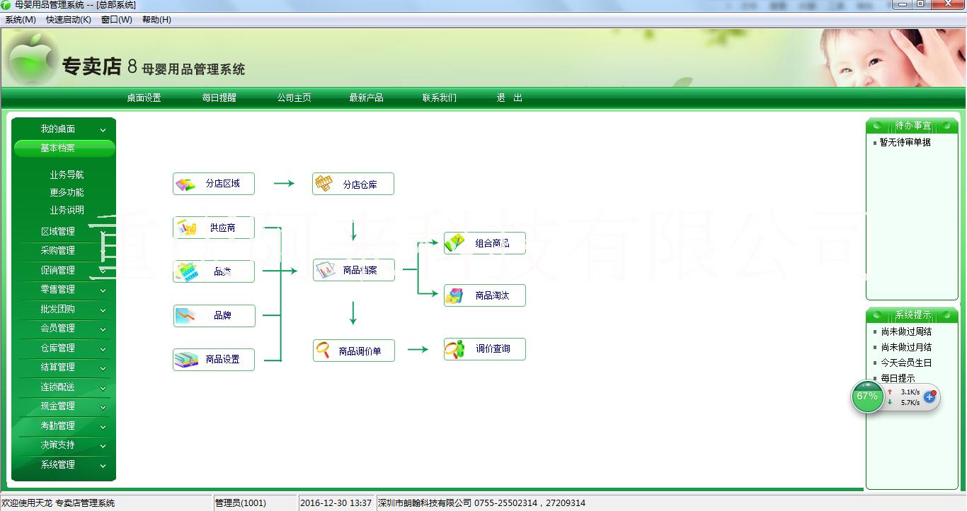Open the 分店仓库 module
Image resolution: width=967 pixels, height=511 pixels.
(x=353, y=184)
